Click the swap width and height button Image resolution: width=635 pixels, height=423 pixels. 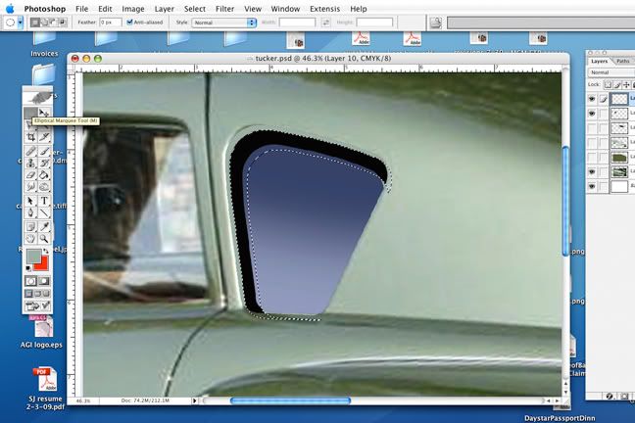(x=326, y=23)
